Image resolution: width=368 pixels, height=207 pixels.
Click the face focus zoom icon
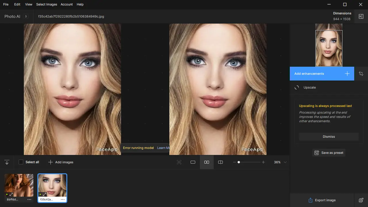point(179,162)
